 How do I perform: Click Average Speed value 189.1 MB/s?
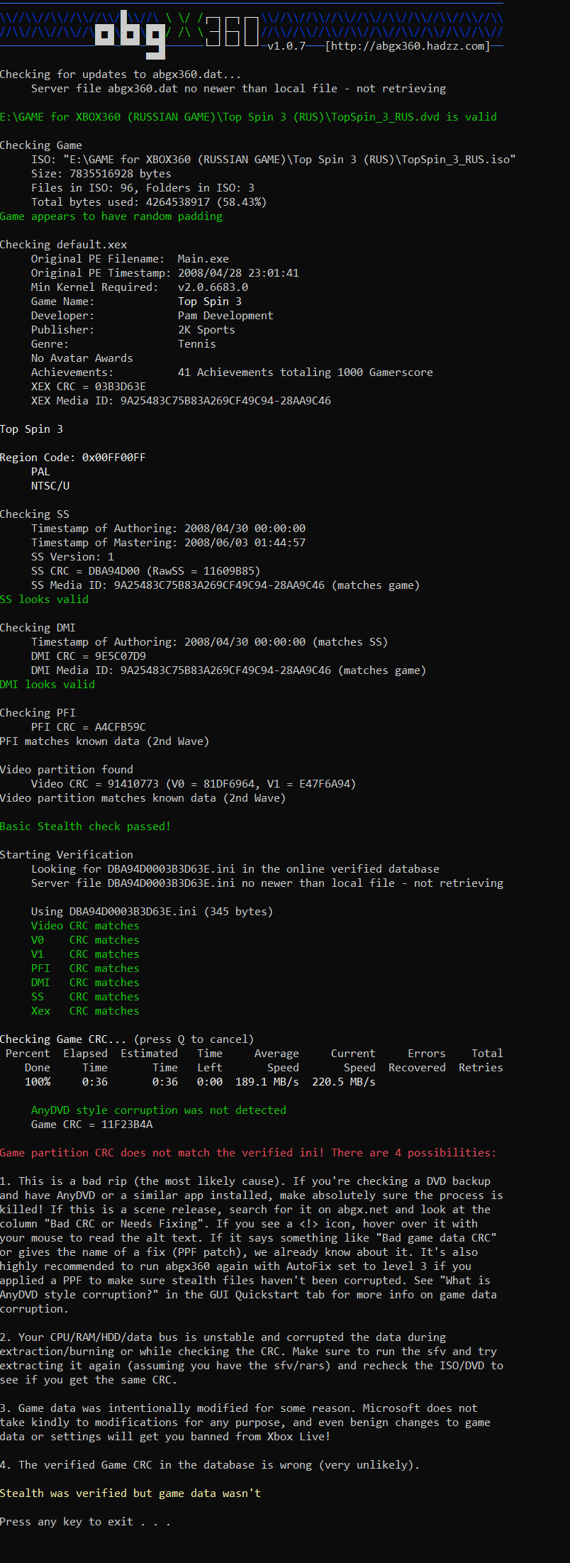click(267, 1082)
